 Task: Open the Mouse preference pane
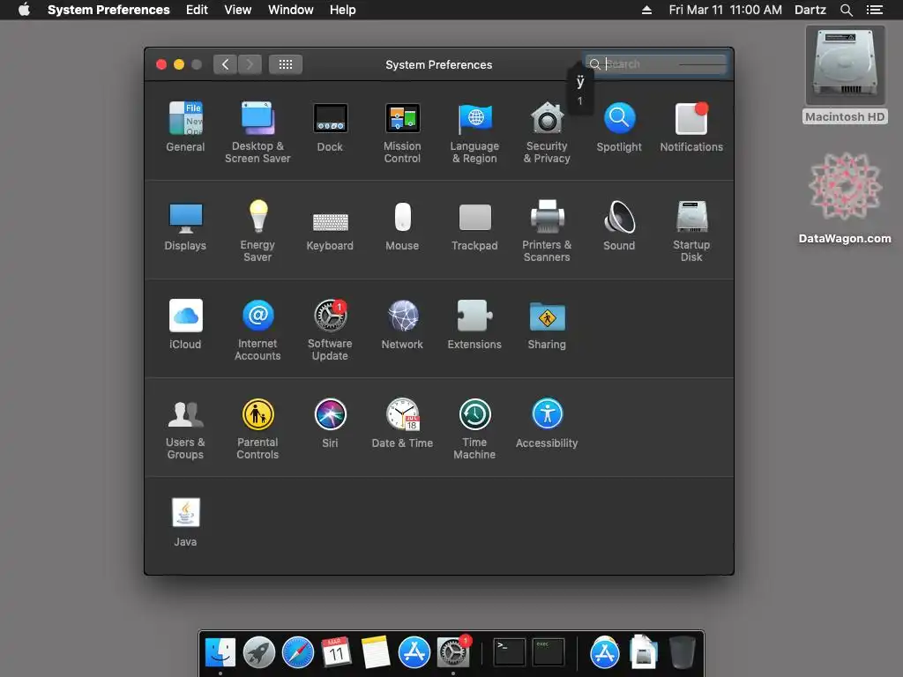402,226
